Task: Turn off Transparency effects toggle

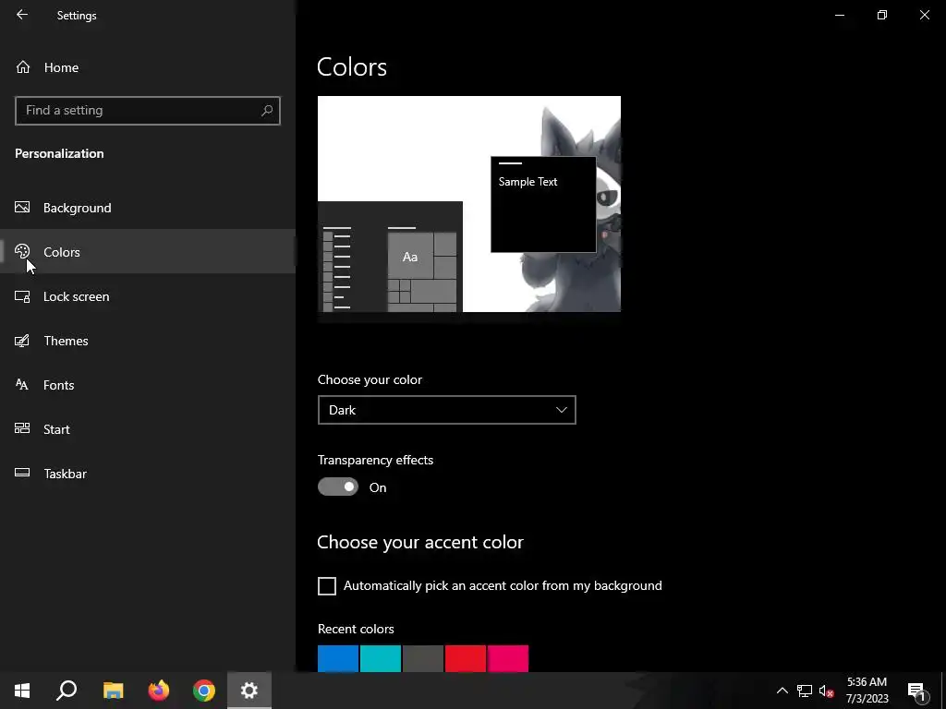Action: (x=338, y=487)
